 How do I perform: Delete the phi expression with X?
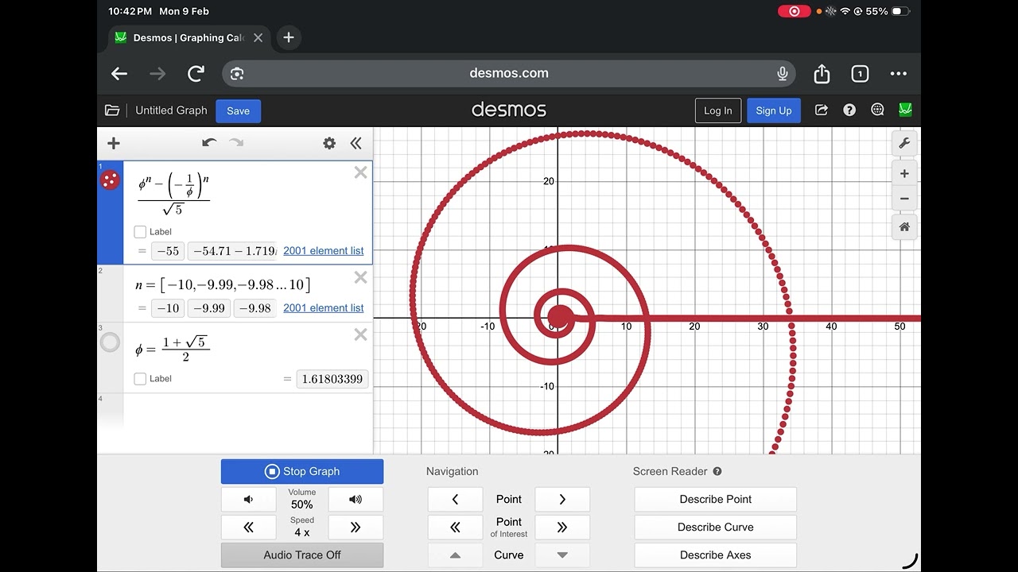coord(360,334)
